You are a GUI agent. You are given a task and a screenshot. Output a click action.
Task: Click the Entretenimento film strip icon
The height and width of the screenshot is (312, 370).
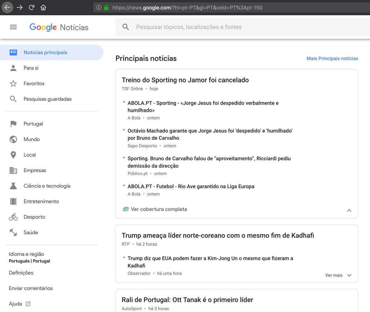[13, 201]
